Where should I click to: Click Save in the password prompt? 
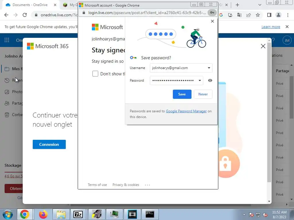click(x=182, y=94)
